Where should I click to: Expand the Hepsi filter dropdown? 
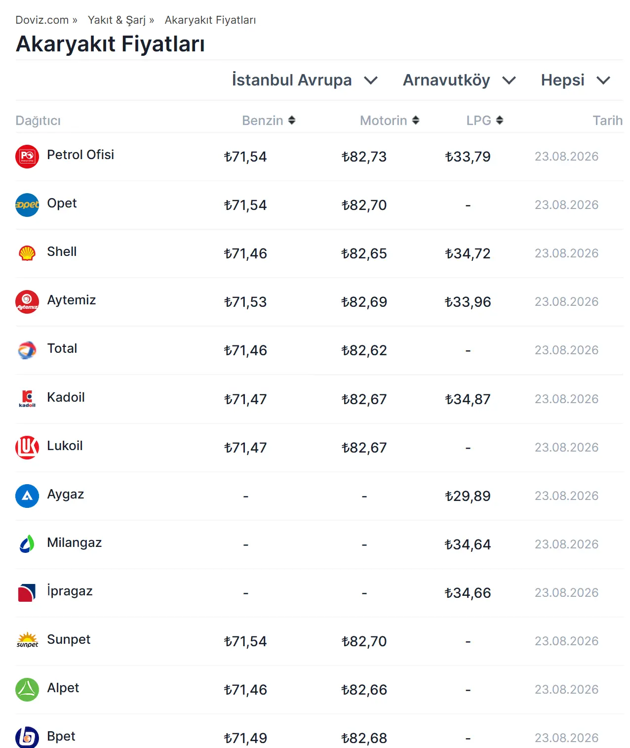tap(576, 80)
